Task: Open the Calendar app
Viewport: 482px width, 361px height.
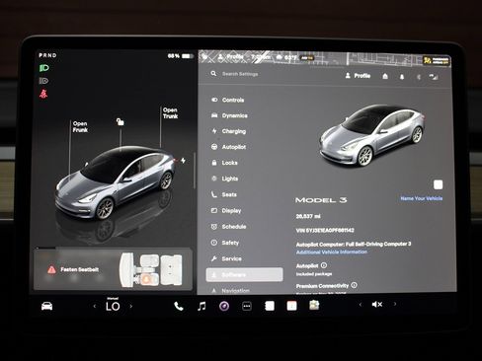Action: click(291, 306)
